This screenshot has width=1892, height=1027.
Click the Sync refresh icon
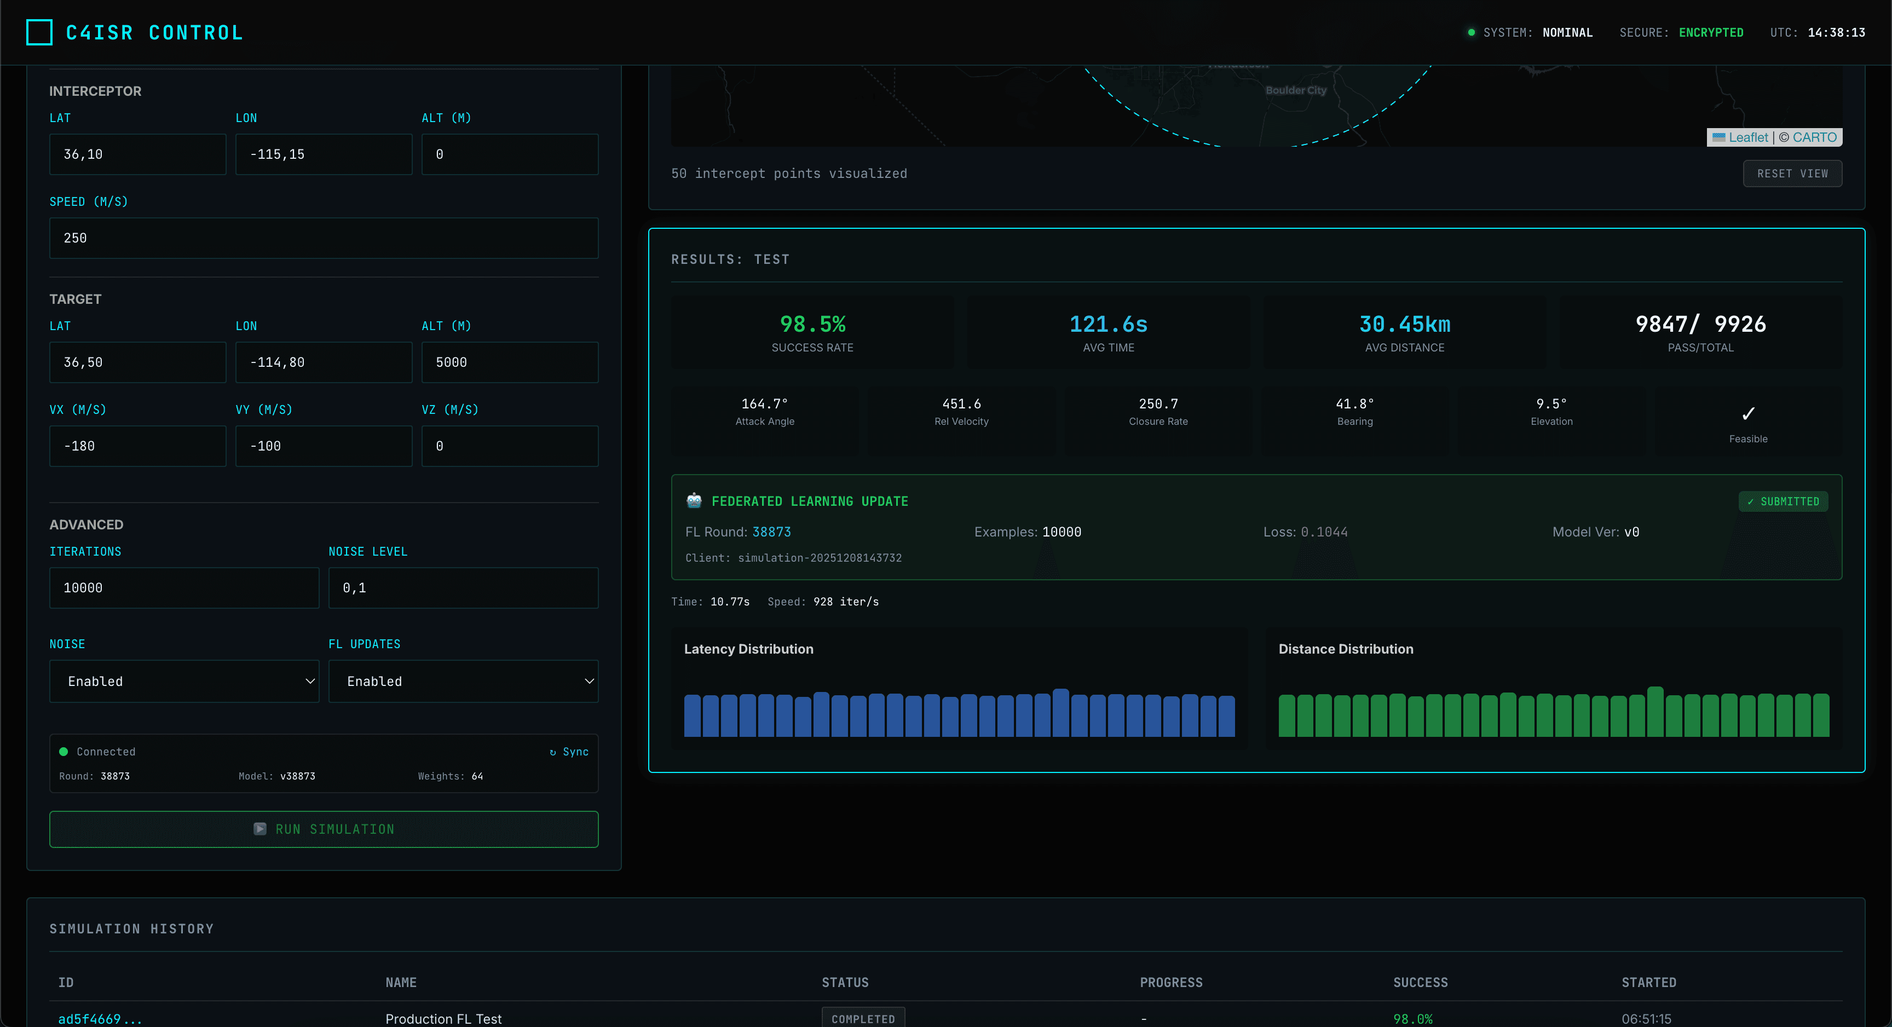pyautogui.click(x=552, y=752)
